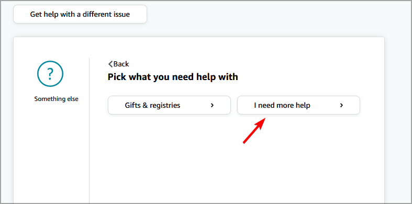
Task: Expand I need more help via its chevron
Action: [341, 105]
